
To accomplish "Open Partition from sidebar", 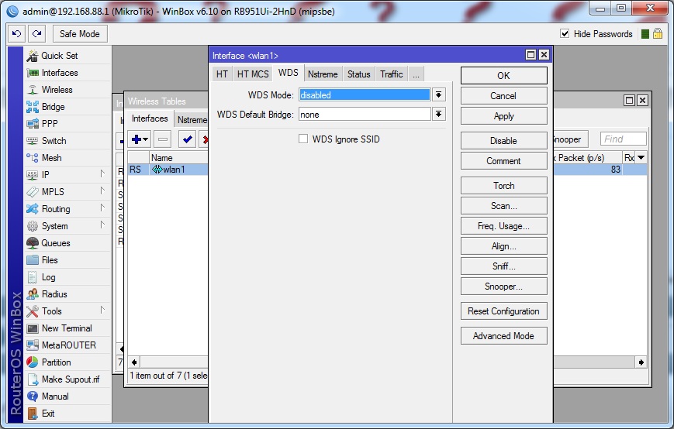I will click(x=67, y=362).
